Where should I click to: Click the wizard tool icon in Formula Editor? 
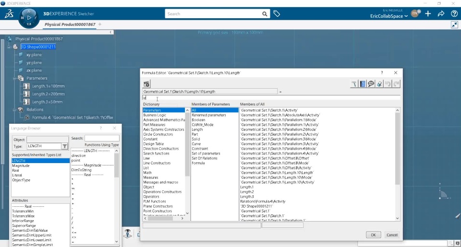354,84
